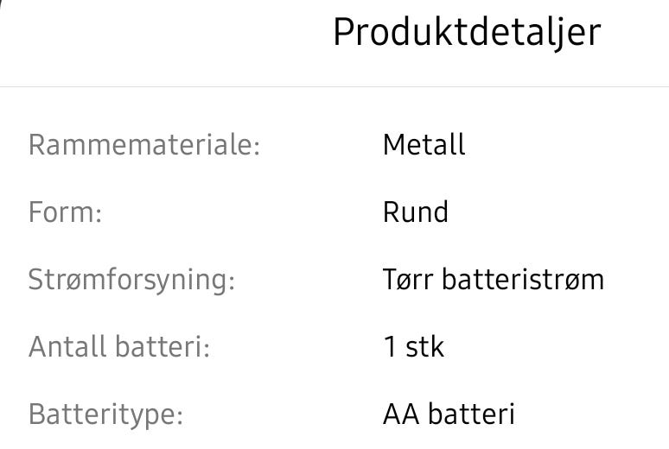Select the Rund shape value

(415, 212)
